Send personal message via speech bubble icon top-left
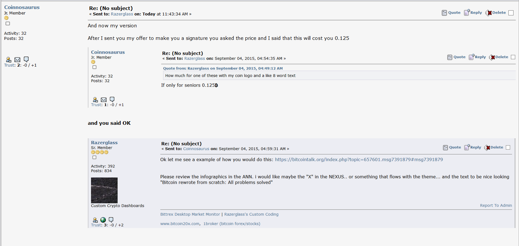The image size is (519, 246). (26, 59)
